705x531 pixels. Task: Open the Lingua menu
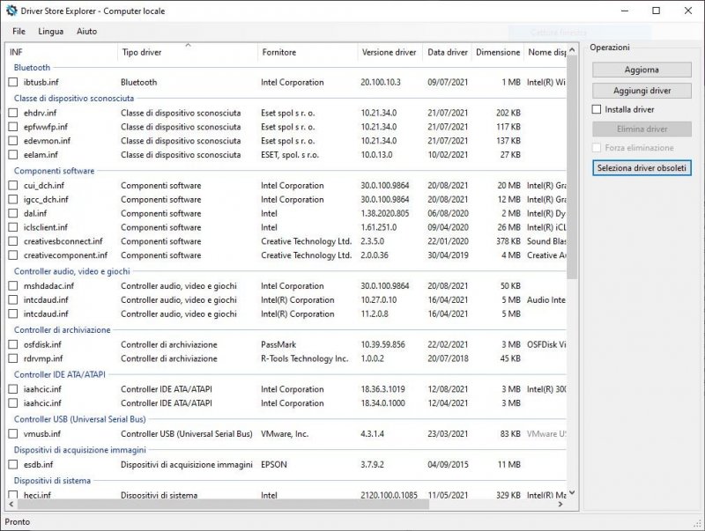51,31
